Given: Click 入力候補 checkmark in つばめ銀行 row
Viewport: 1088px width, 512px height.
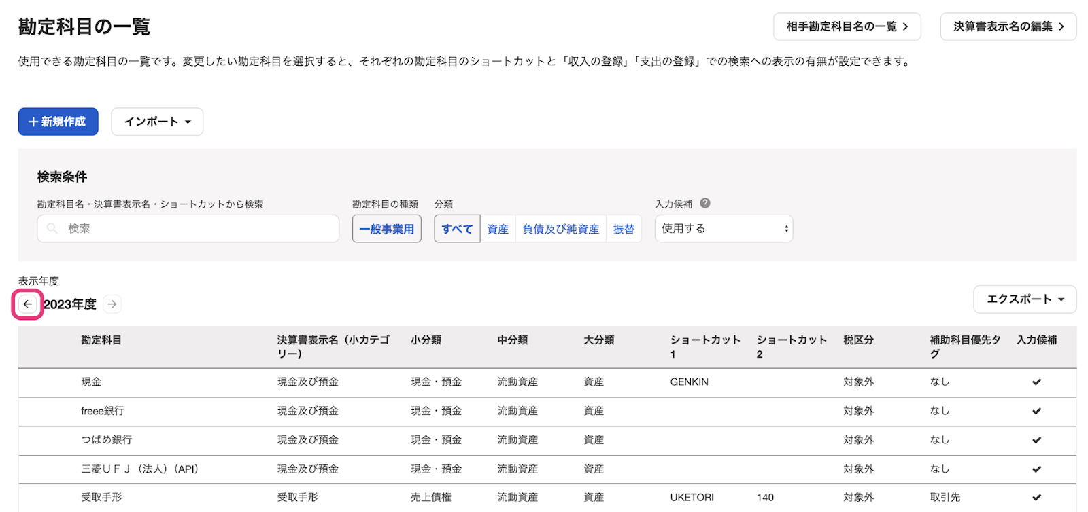Looking at the screenshot, I should 1036,440.
